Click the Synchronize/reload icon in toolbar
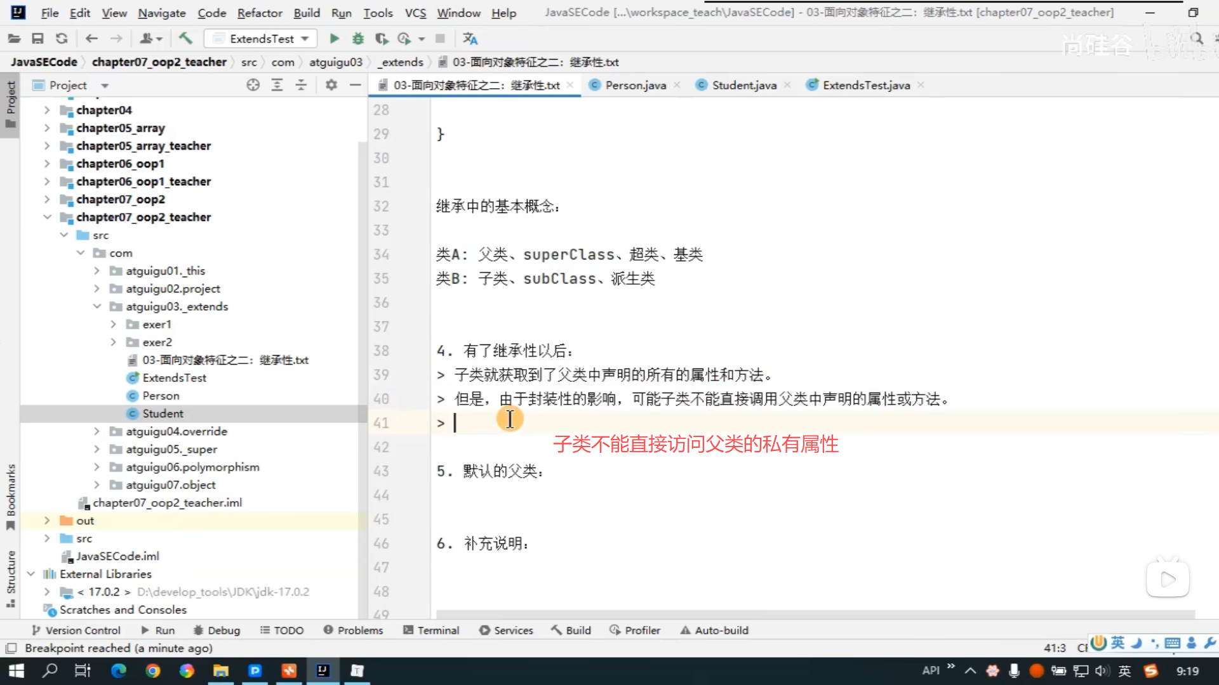This screenshot has width=1219, height=685. [62, 39]
